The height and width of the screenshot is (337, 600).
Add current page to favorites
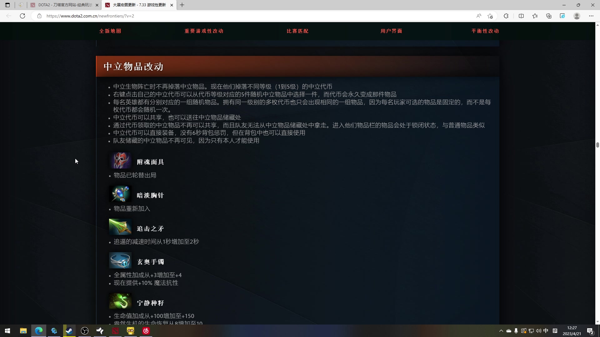tap(490, 16)
